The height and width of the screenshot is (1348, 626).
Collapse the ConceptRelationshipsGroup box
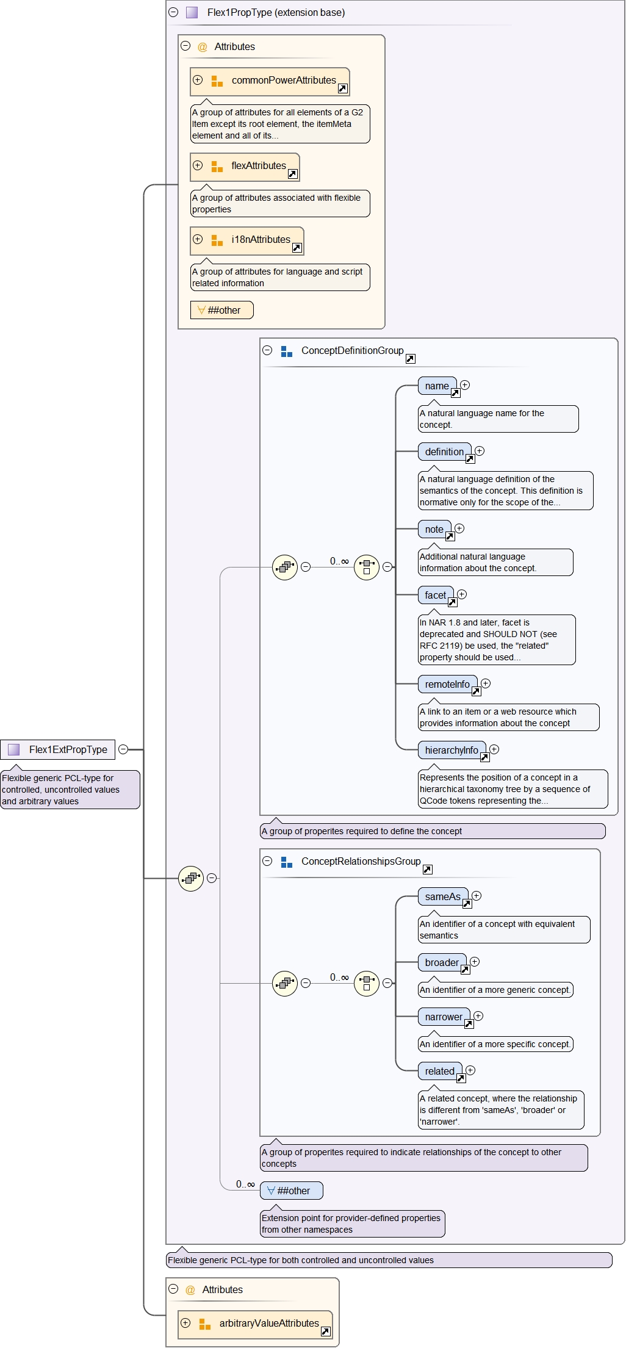pos(267,861)
